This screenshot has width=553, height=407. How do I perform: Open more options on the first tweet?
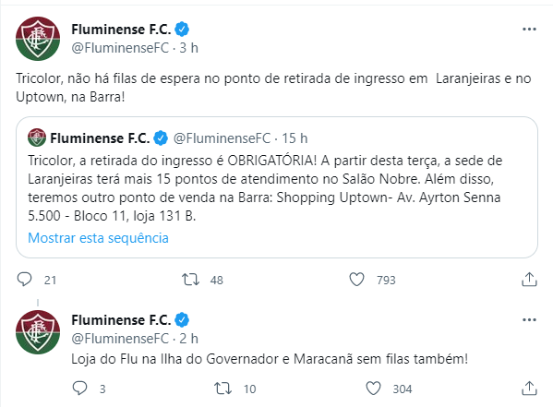tap(529, 30)
